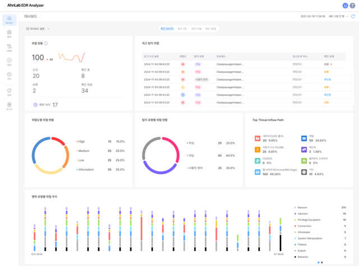Toggle the High severity donut legend entry

tap(81, 141)
